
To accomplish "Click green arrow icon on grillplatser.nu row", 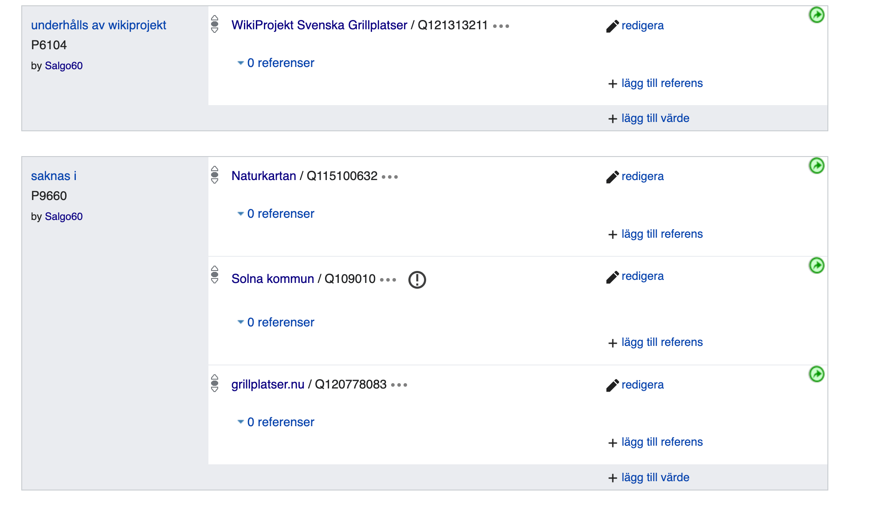I will point(816,374).
